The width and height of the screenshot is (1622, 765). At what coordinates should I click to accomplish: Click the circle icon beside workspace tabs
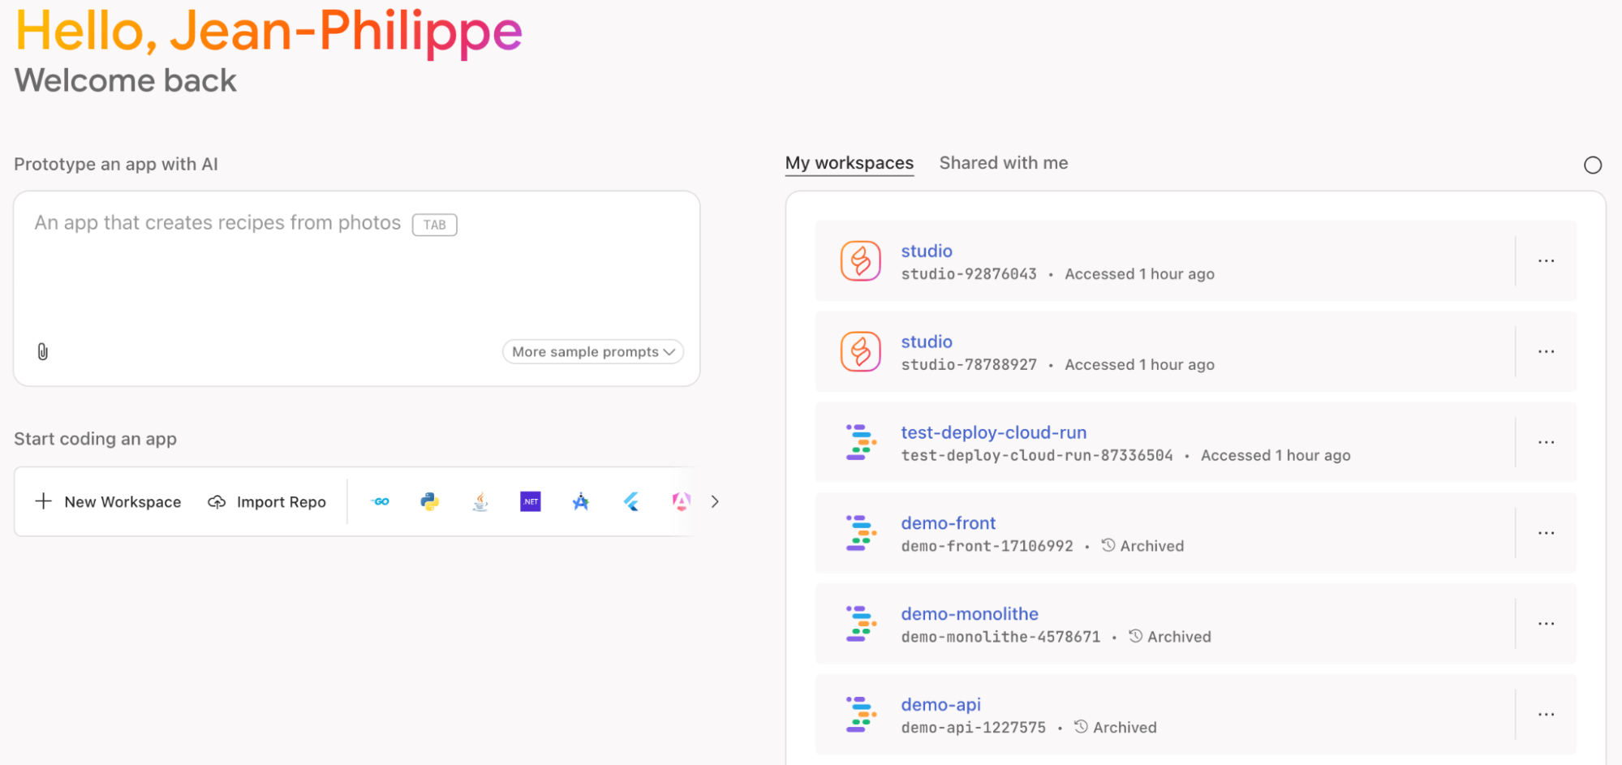coord(1592,165)
